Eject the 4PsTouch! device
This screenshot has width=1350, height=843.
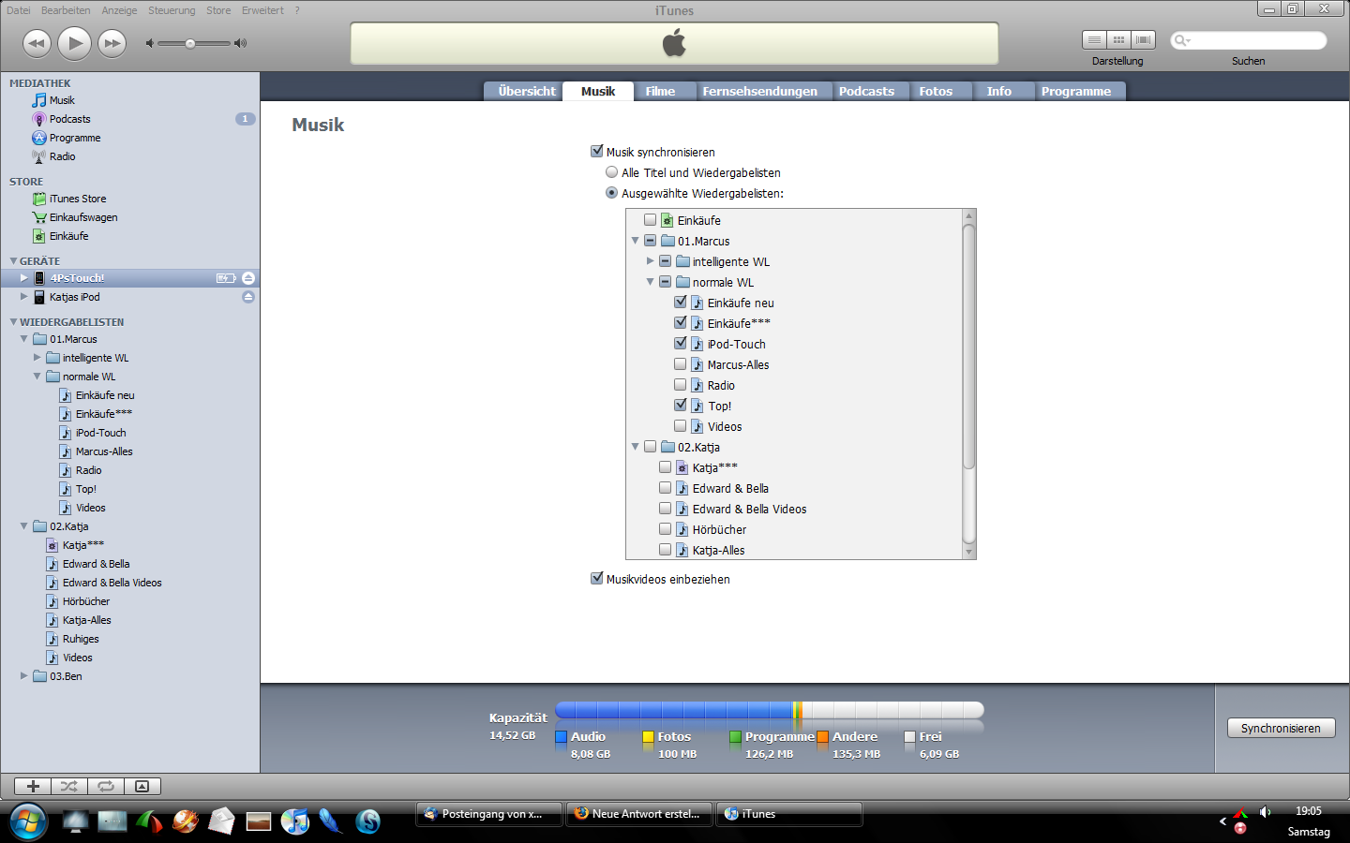click(x=248, y=278)
